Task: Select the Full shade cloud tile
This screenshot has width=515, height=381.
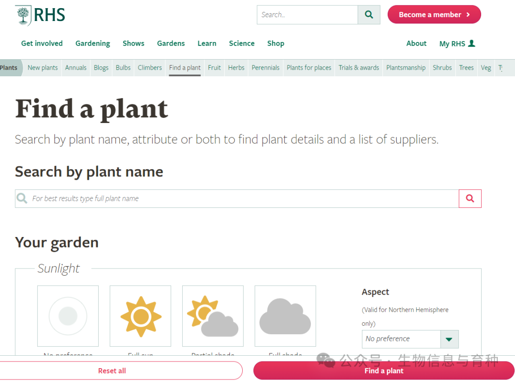Action: [x=286, y=316]
